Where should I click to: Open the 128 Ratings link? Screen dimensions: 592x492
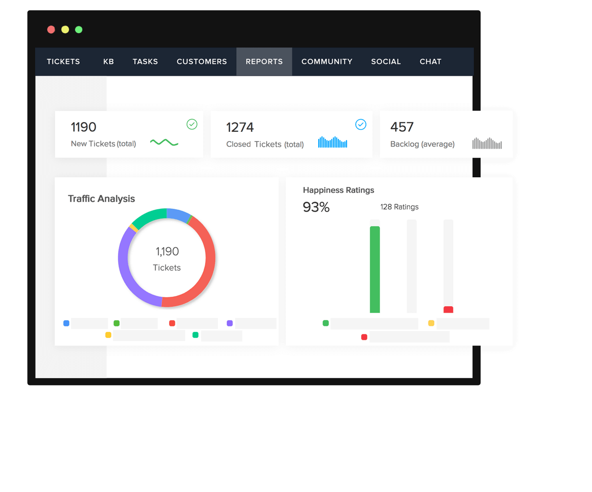click(399, 207)
